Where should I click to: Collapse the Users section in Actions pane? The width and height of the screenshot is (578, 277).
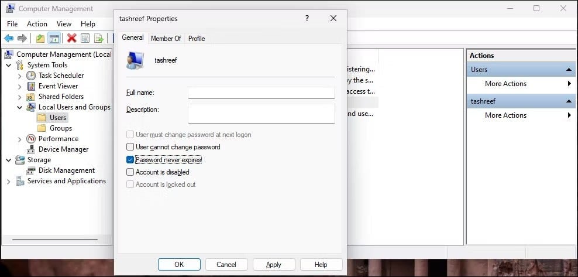pos(569,70)
